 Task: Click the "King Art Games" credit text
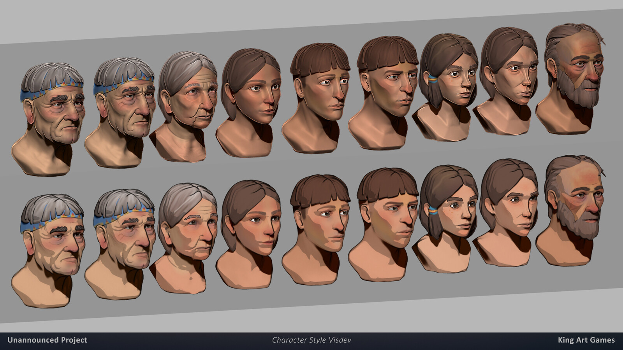[586, 340]
